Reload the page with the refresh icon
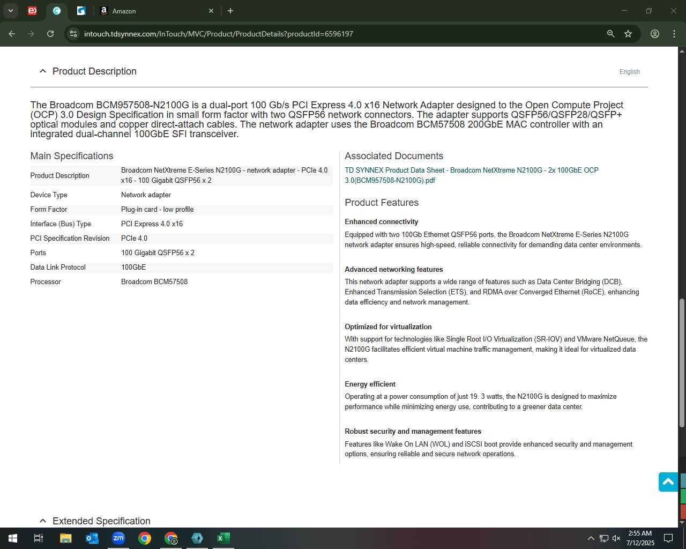The height and width of the screenshot is (549, 686). click(x=50, y=34)
